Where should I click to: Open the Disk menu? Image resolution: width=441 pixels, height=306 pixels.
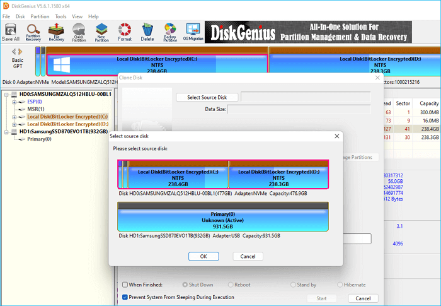point(20,16)
